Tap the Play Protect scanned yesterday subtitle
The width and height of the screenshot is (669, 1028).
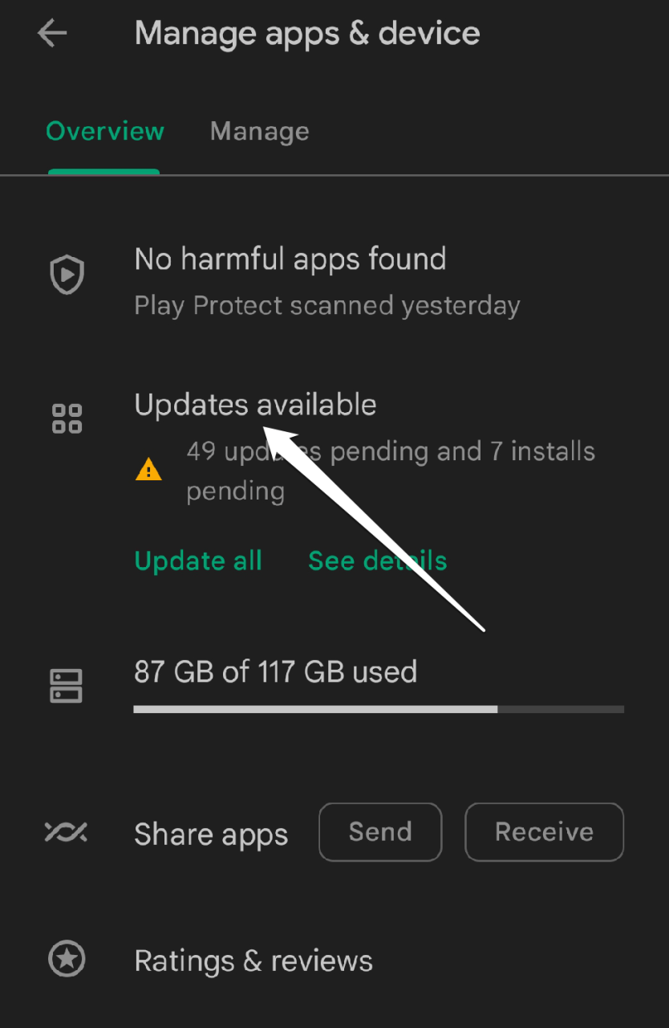point(327,306)
